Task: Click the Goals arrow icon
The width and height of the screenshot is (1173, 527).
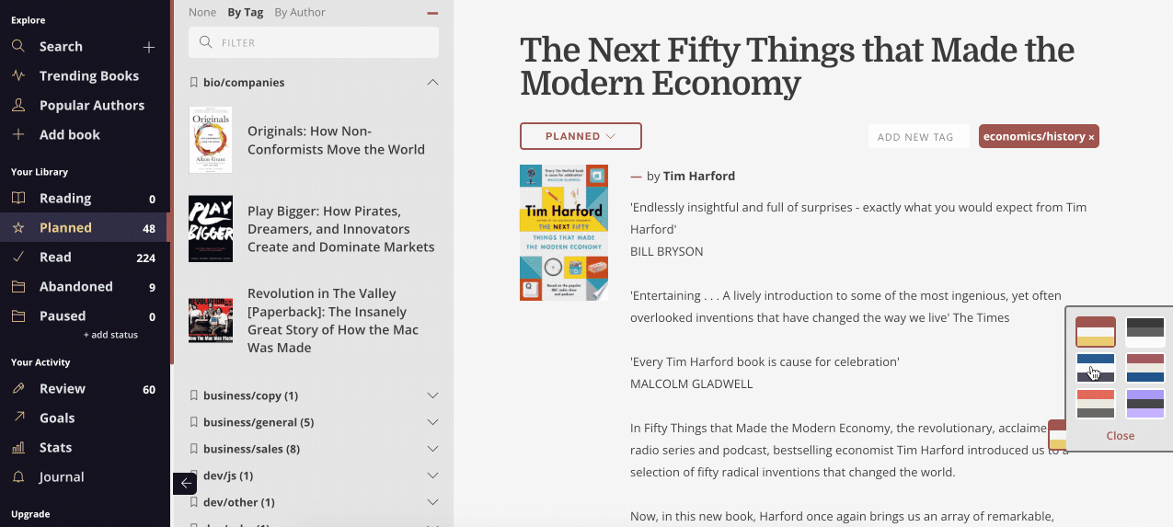Action: tap(18, 418)
